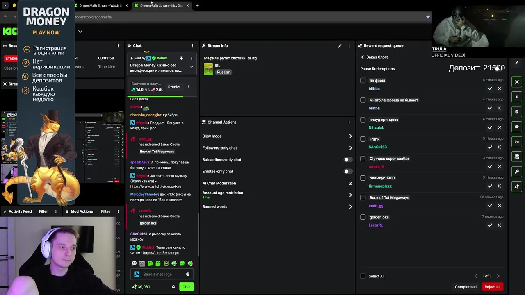Open the chat bubble sidebar panel
The image size is (525, 295).
click(x=517, y=127)
